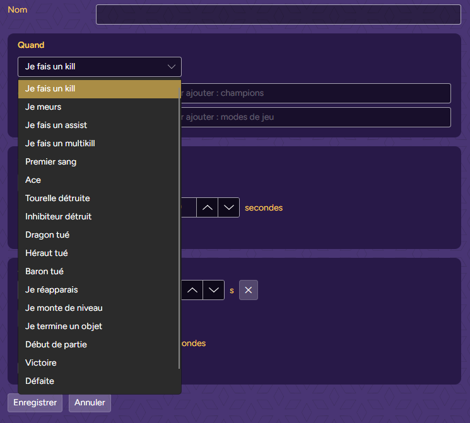Image resolution: width=470 pixels, height=423 pixels.
Task: Pick Je réapparais option
Action: tap(99, 290)
